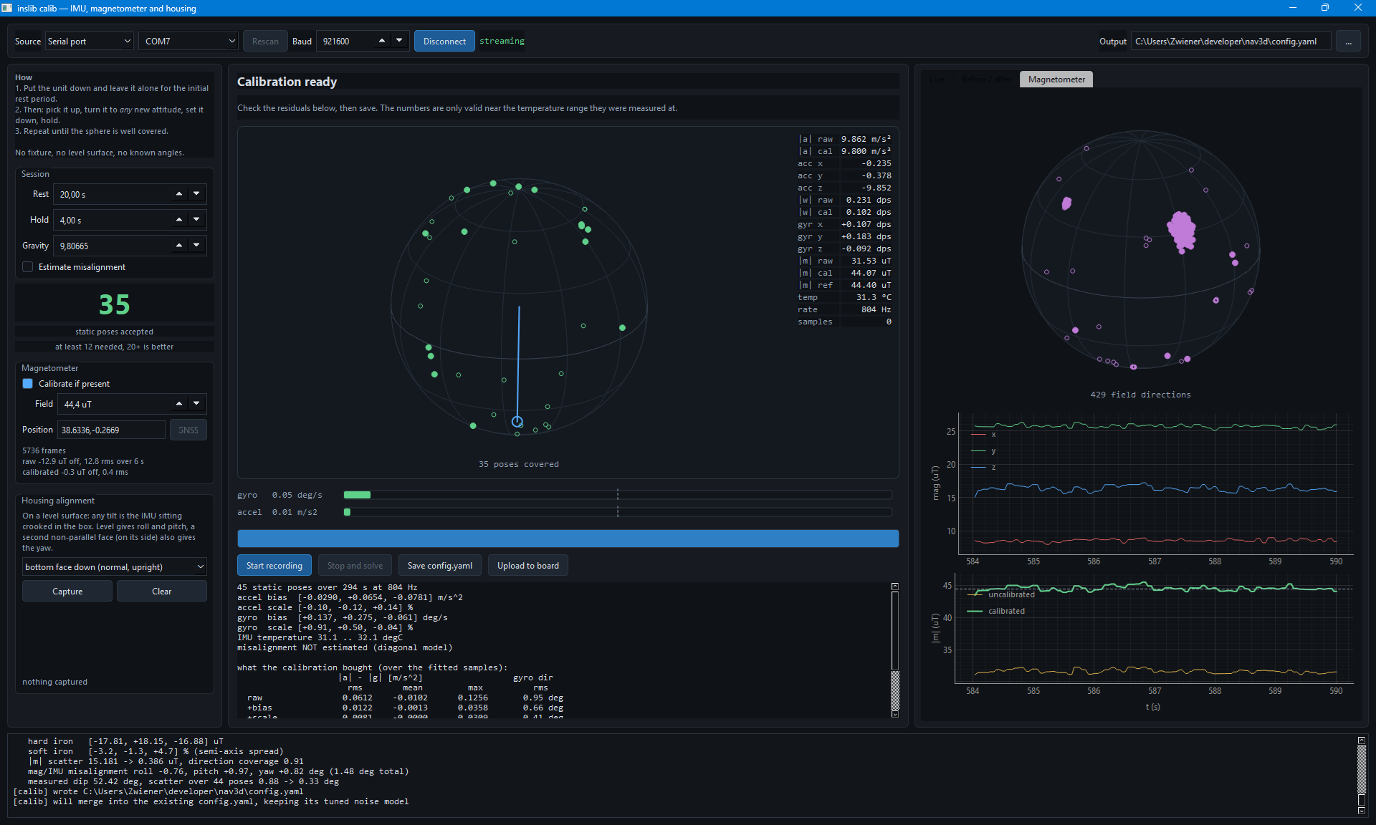Increase the Rest duration stepper up arrow
Screen dimensions: 1376x825
[179, 194]
